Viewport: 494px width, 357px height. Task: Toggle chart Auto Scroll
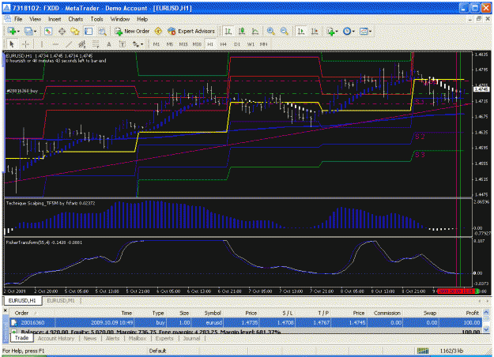point(301,31)
